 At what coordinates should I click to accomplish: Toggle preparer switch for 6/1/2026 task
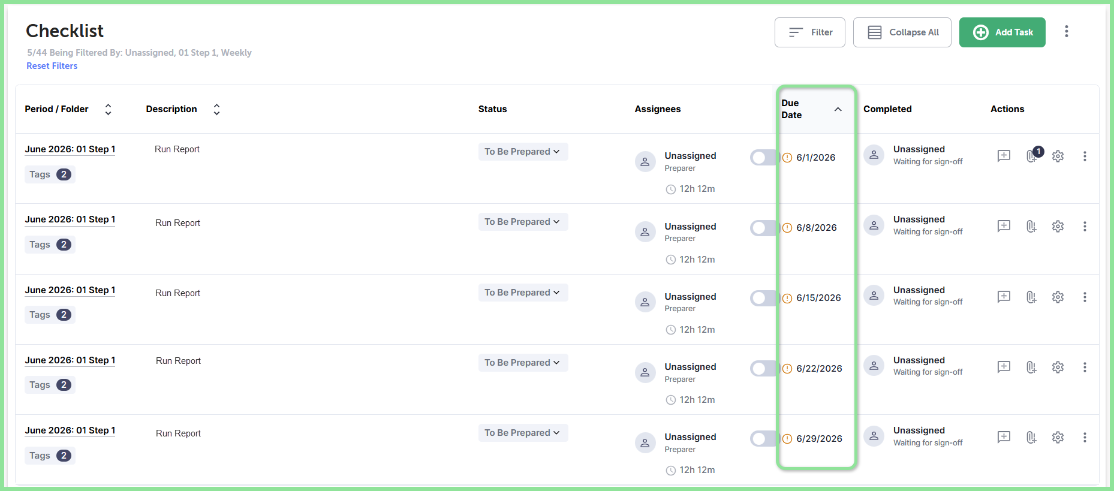[764, 158]
